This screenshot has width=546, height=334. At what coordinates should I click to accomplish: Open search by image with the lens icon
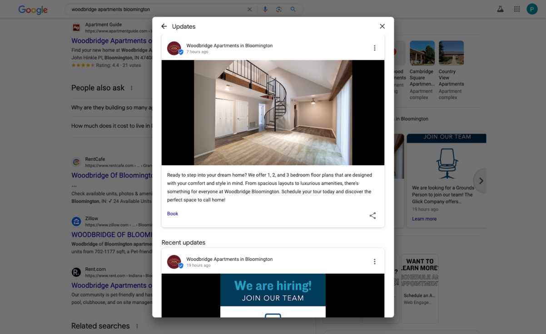[279, 9]
